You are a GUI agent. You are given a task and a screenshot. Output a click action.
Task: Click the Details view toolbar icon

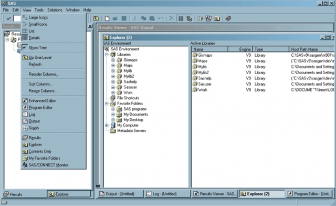[x=181, y=18]
